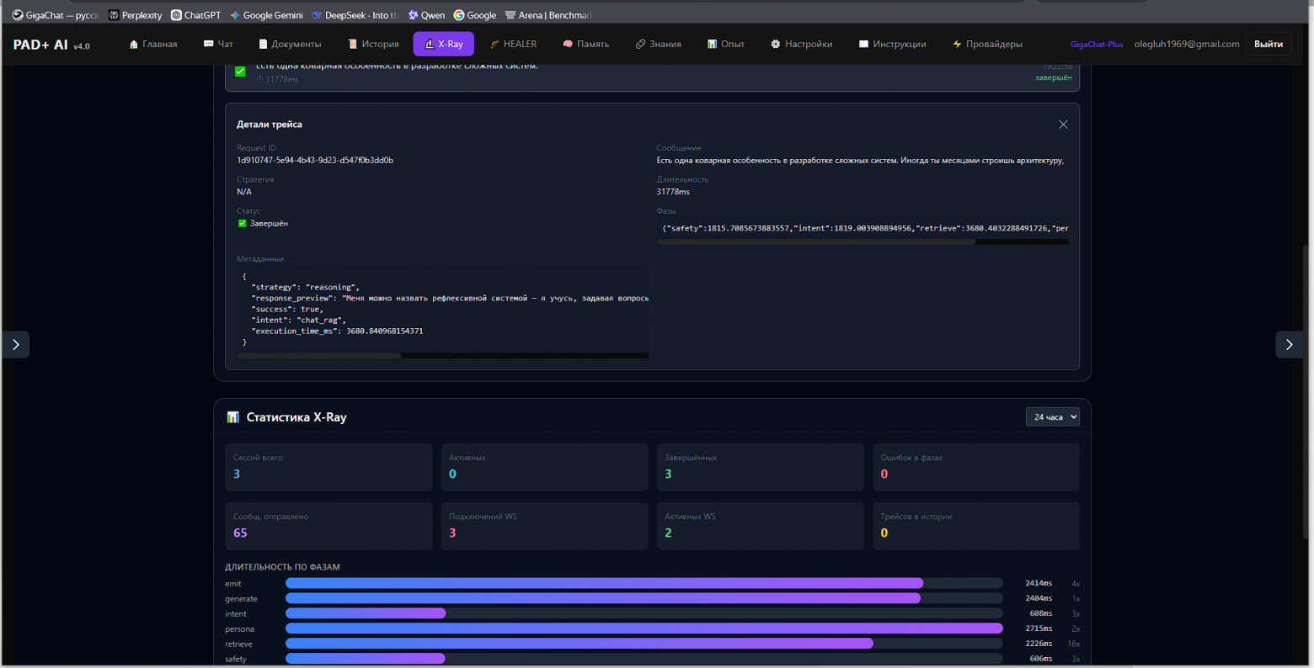
Task: Open the 24 часа period dropdown
Action: (1052, 416)
